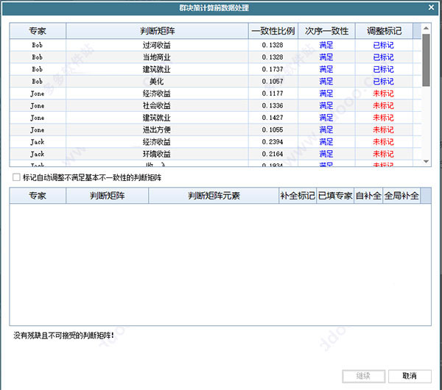Click the scroll down arrow of upper table
Viewport: 442px width, 390px height.
click(426, 161)
